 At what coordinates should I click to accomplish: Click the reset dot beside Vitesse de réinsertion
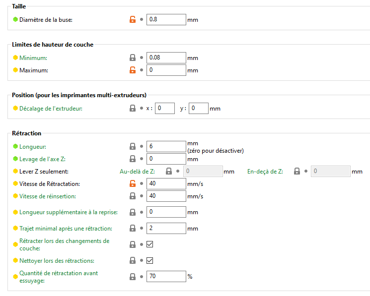pyautogui.click(x=142, y=196)
